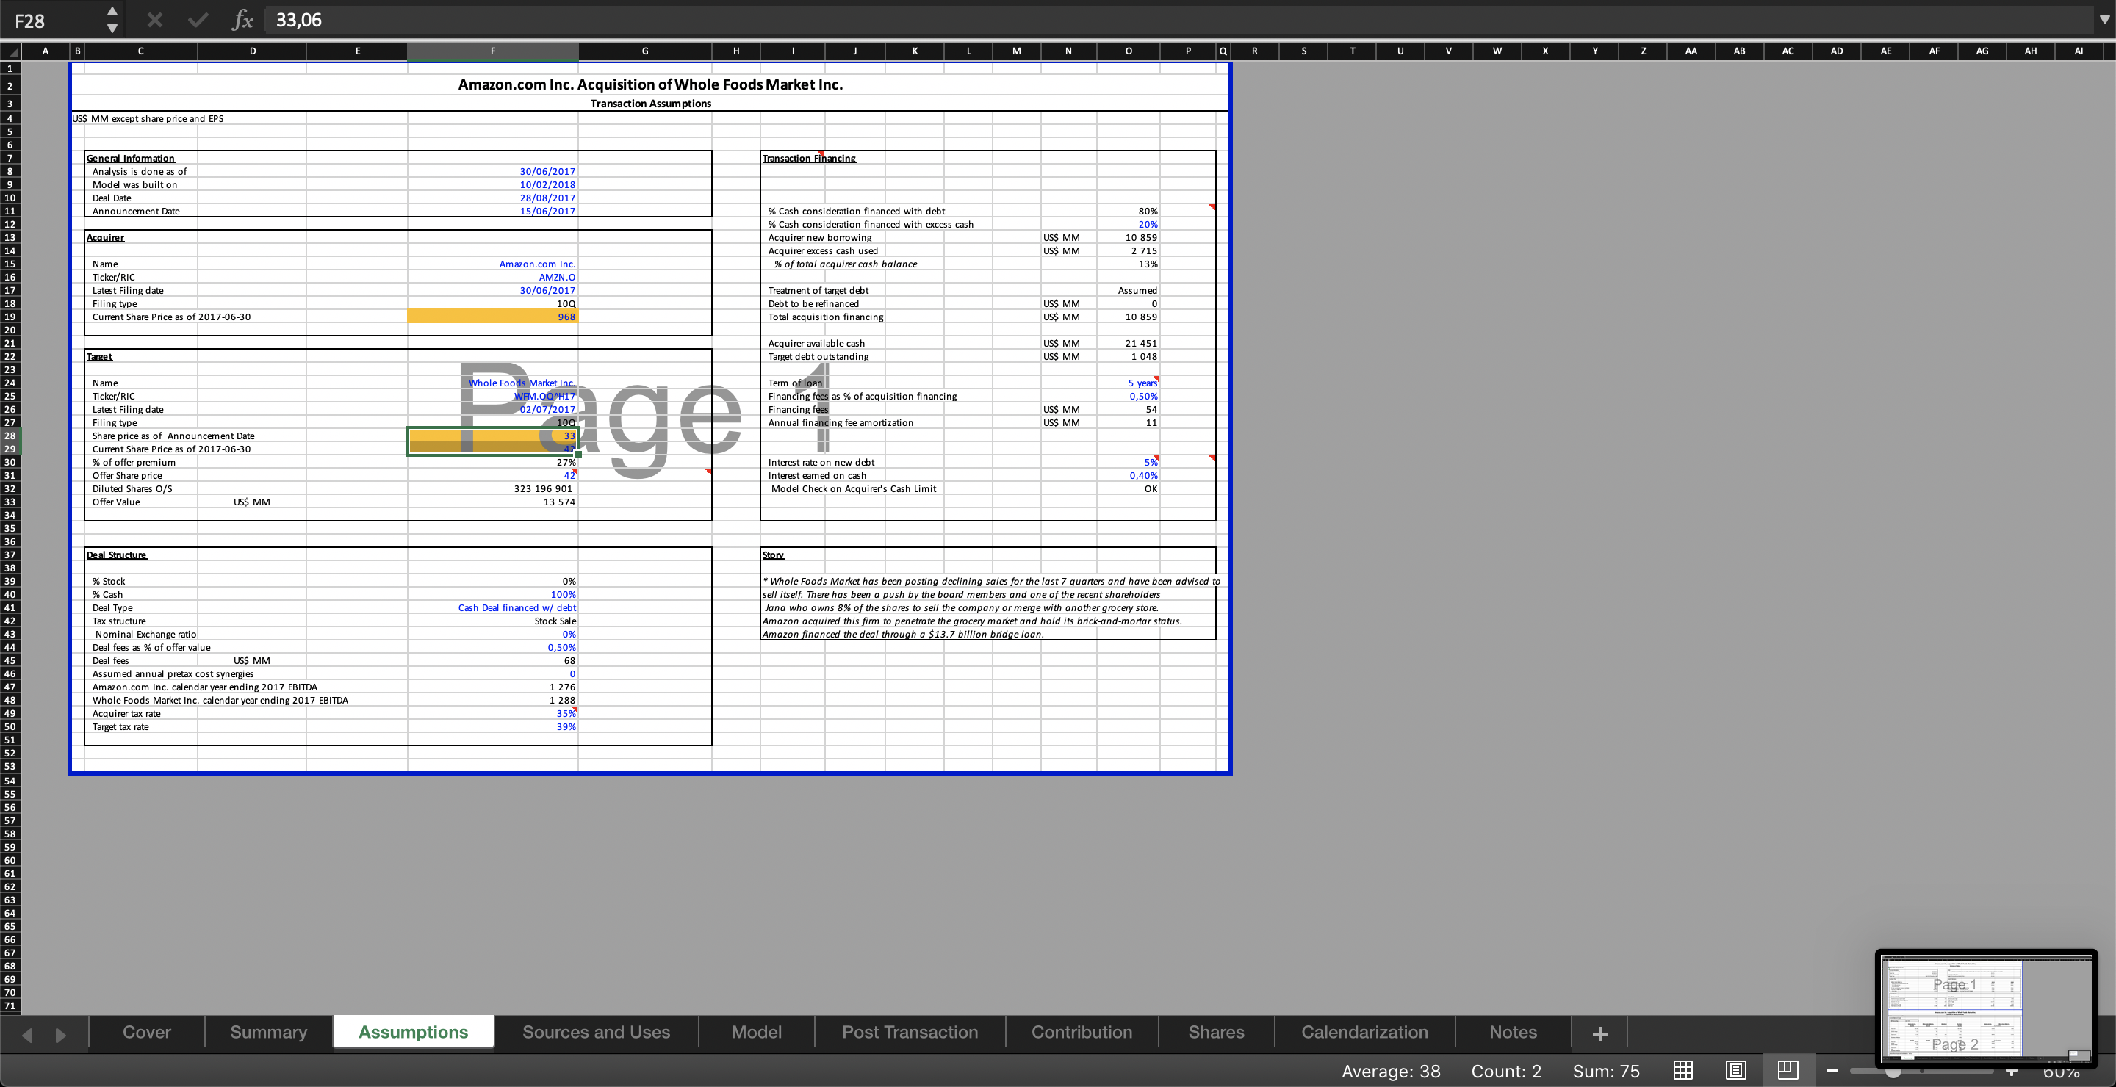Show next sheet tabs with the right arrow
Screen dimensions: 2116x1087
(x=60, y=1034)
